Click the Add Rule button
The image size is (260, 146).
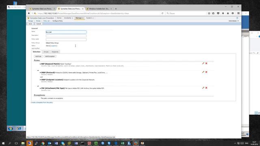click(x=38, y=56)
